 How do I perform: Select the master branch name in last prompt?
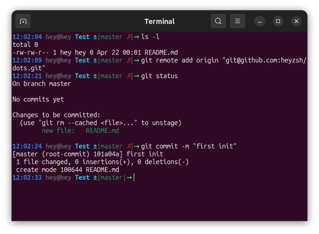[x=112, y=177]
